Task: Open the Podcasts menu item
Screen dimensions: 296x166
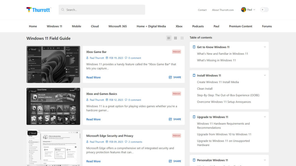Action: coord(198,26)
